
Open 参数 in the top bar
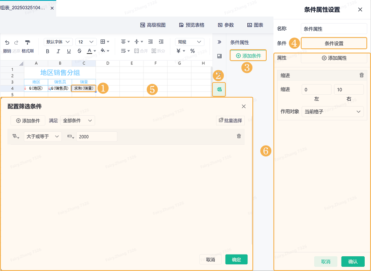[x=226, y=25]
